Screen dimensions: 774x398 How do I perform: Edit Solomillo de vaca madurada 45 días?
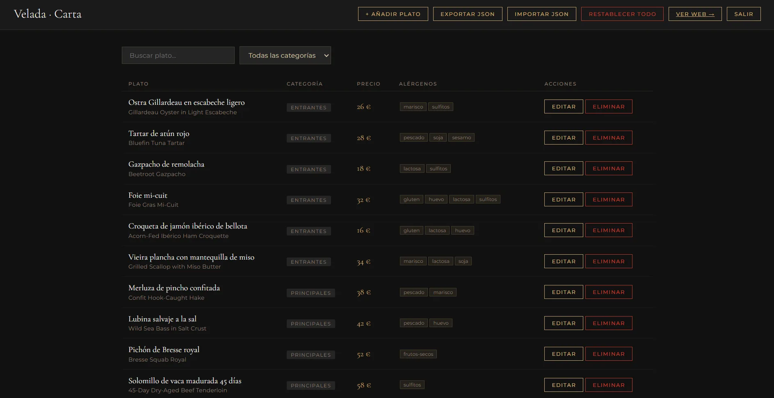(x=564, y=385)
